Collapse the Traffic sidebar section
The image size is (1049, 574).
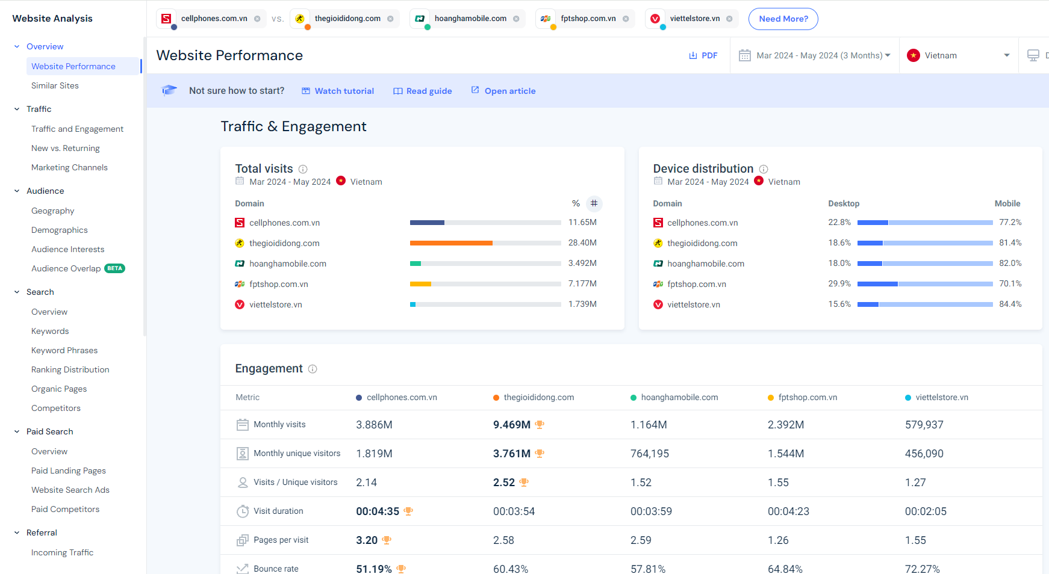[17, 109]
